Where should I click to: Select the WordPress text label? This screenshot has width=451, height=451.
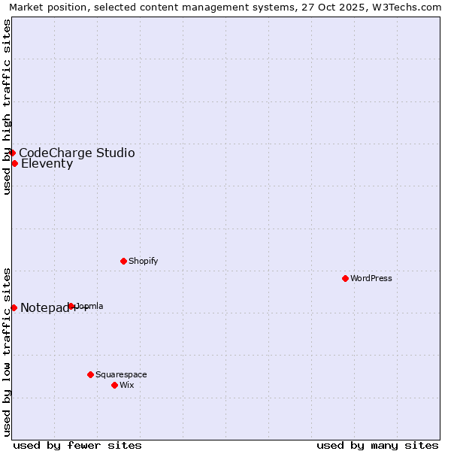coord(371,278)
